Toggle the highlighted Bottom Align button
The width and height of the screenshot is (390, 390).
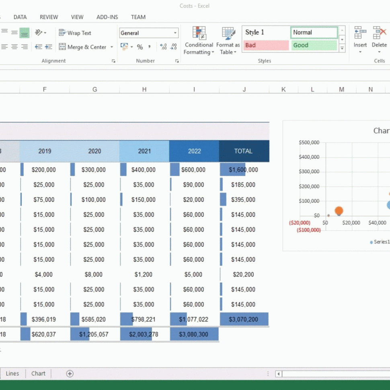[x=25, y=33]
